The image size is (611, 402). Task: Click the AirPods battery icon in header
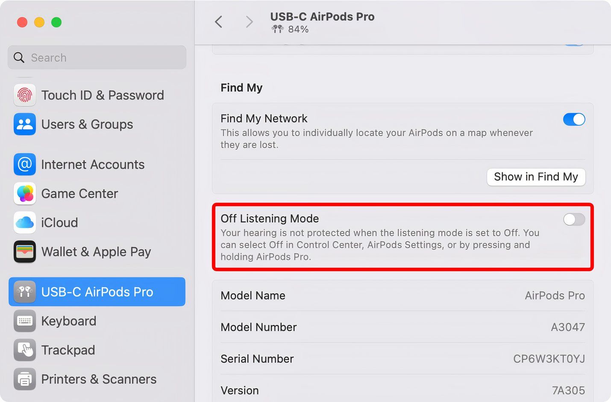(278, 29)
